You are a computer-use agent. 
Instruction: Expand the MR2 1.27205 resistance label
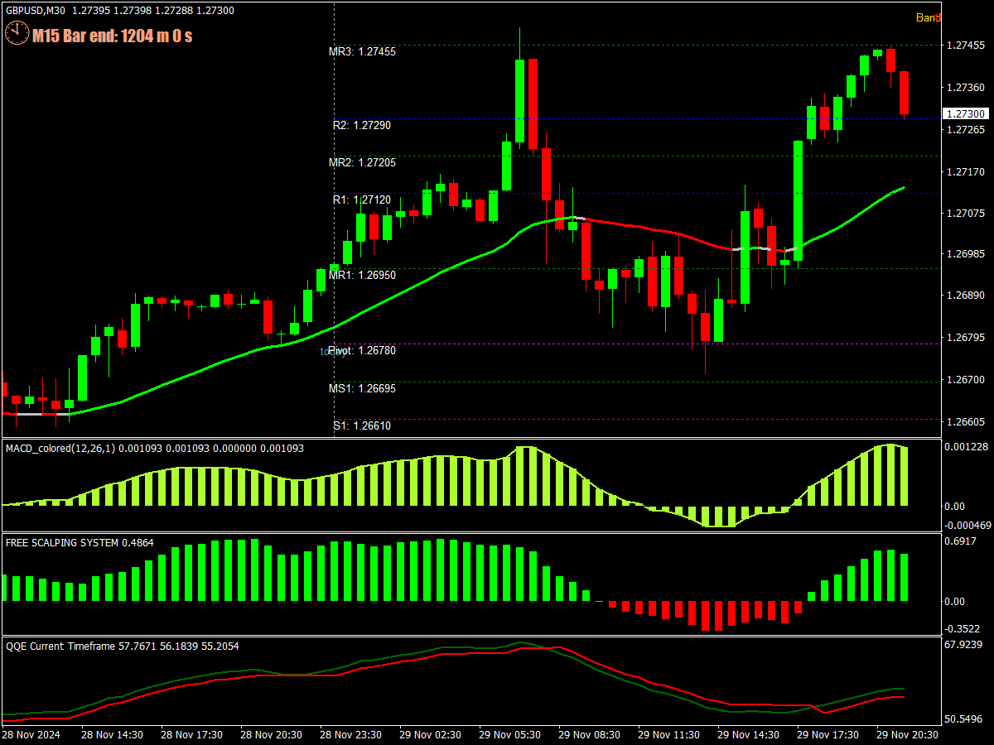coord(360,162)
